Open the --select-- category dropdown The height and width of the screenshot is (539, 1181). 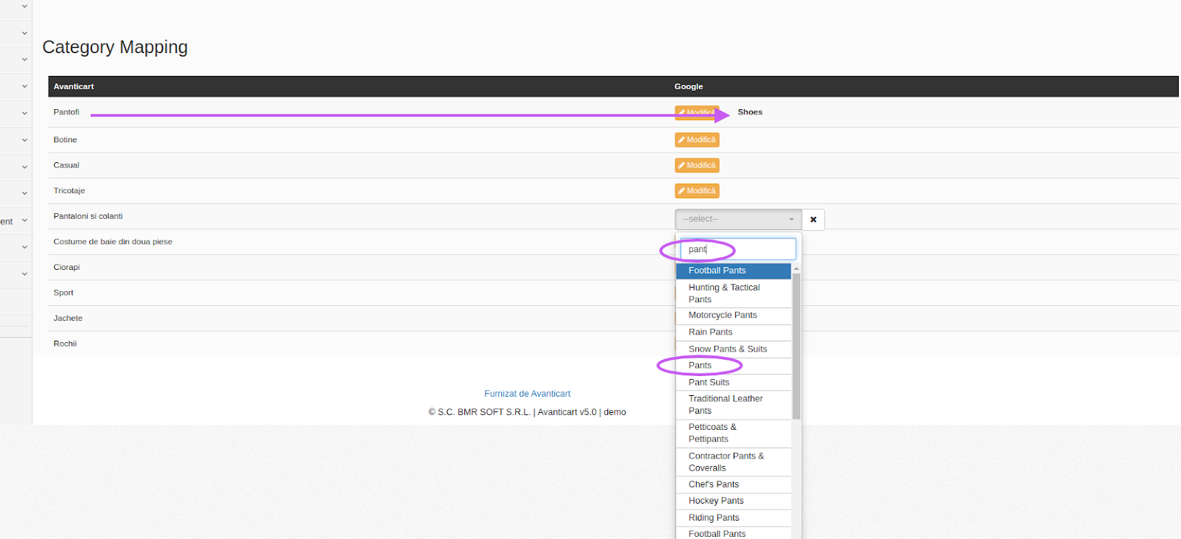[x=738, y=219]
